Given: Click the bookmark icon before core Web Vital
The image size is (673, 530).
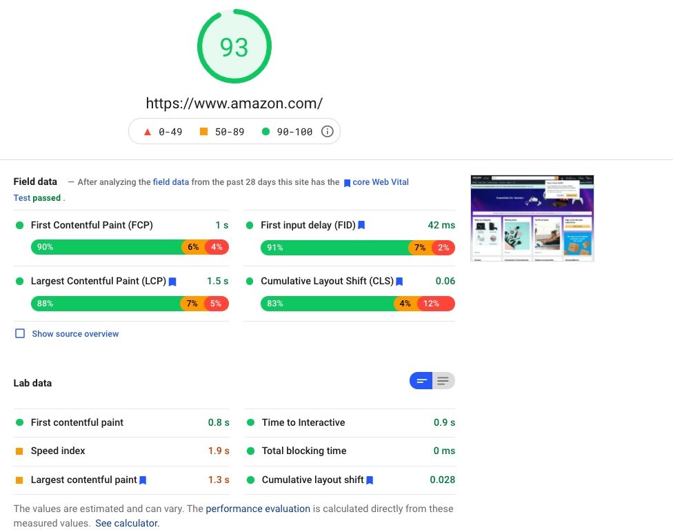Looking at the screenshot, I should pos(347,183).
